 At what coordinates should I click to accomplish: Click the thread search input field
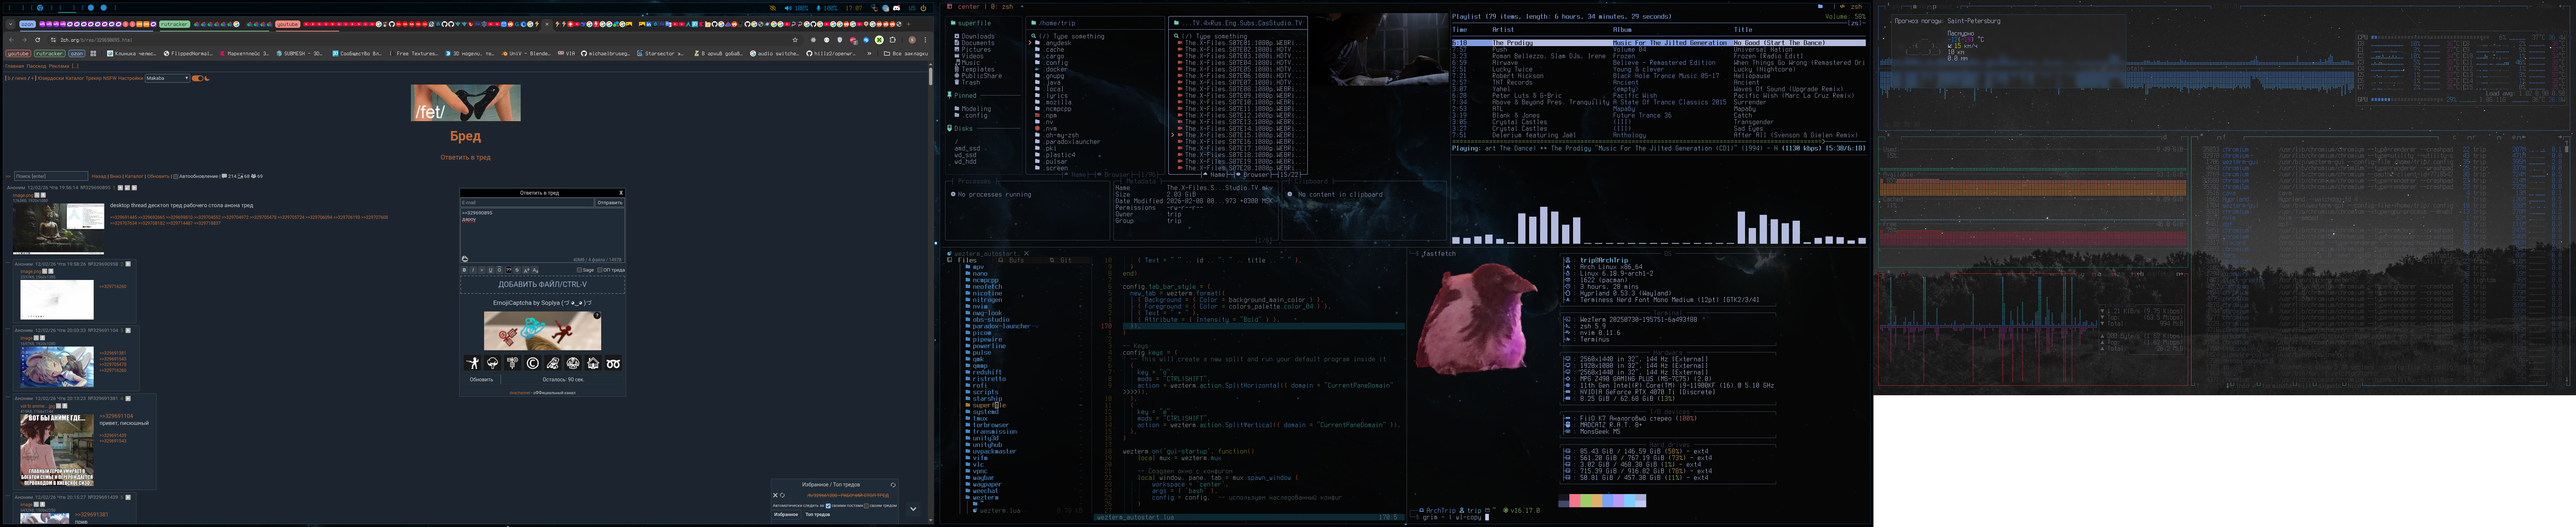coord(51,176)
